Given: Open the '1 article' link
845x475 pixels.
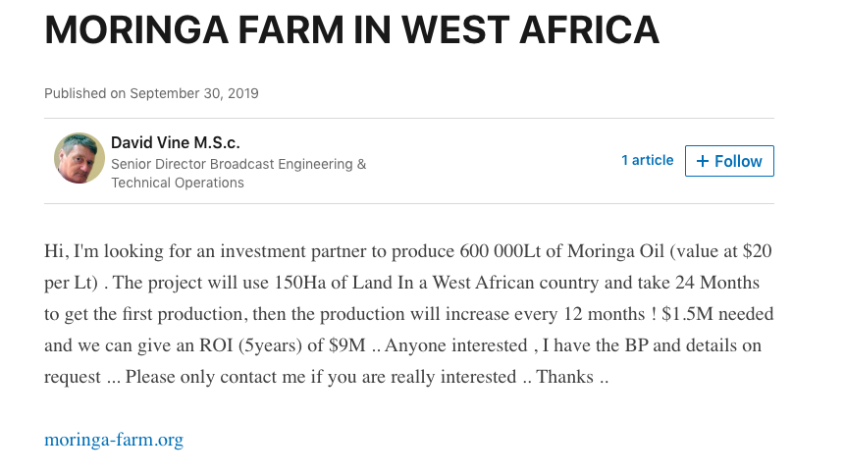Looking at the screenshot, I should click(x=647, y=160).
